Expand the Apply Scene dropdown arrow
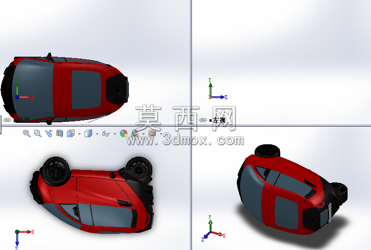 143,134
